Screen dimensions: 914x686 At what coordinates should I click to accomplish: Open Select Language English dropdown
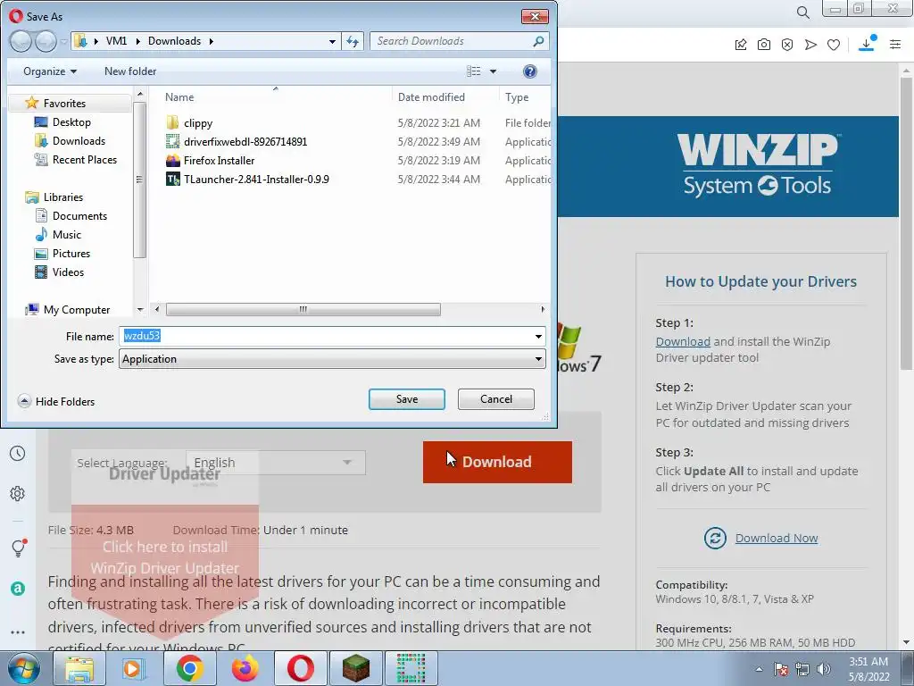tap(276, 463)
